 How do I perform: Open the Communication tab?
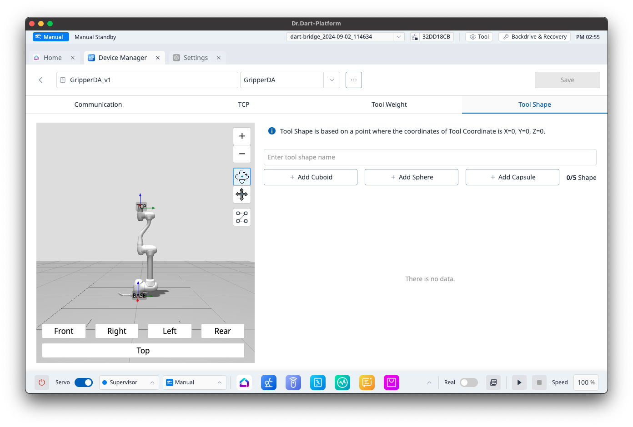(98, 104)
